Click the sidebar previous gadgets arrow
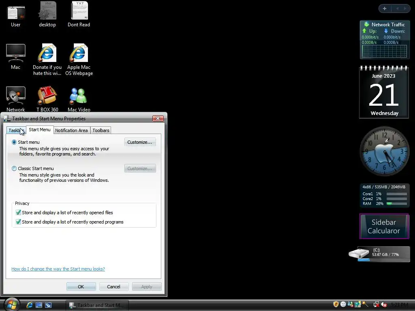Image resolution: width=415 pixels, height=311 pixels. pyautogui.click(x=397, y=9)
